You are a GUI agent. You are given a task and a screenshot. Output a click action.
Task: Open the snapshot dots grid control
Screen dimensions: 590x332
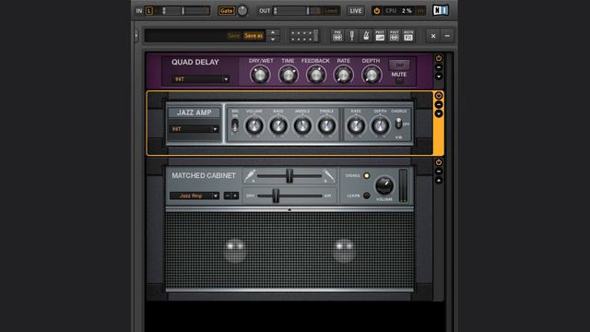[304, 36]
